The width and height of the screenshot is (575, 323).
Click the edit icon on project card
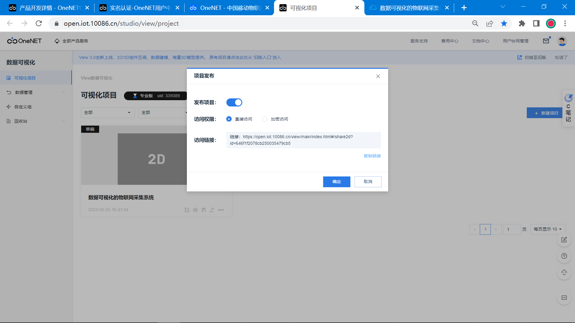(187, 210)
